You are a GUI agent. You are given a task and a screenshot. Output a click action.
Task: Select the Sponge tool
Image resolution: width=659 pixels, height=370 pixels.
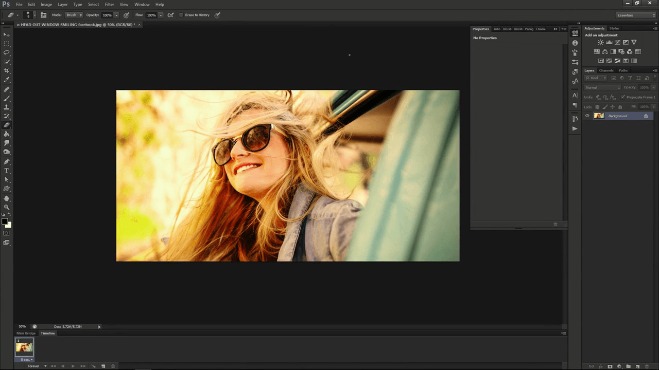point(7,152)
